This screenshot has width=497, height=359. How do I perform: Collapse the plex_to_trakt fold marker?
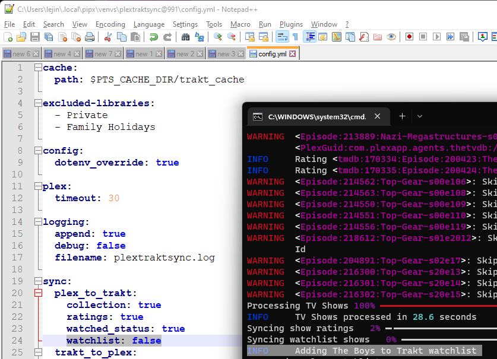pyautogui.click(x=37, y=293)
